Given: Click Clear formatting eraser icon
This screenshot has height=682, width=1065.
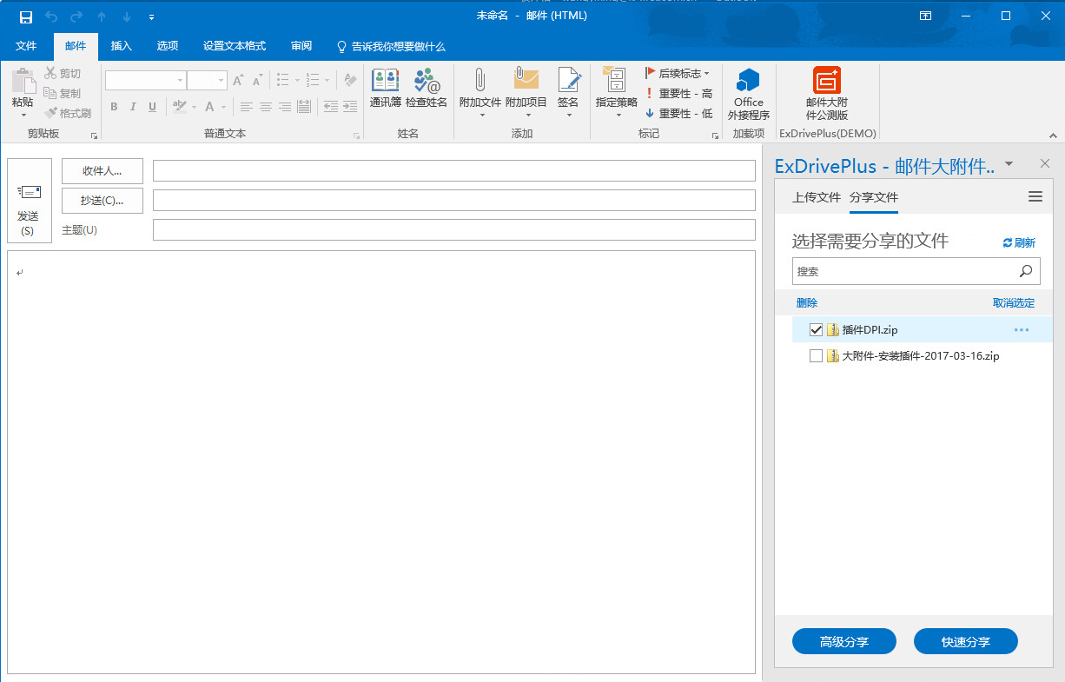Looking at the screenshot, I should click(x=349, y=80).
